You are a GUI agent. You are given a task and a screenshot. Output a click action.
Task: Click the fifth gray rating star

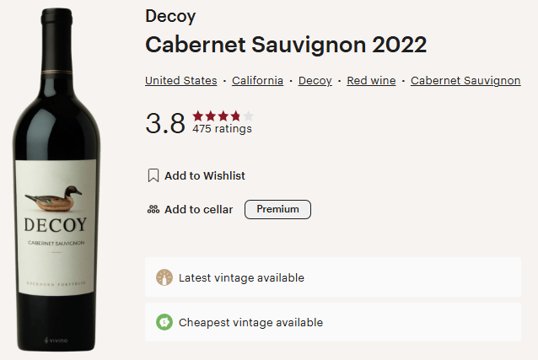[x=248, y=116]
